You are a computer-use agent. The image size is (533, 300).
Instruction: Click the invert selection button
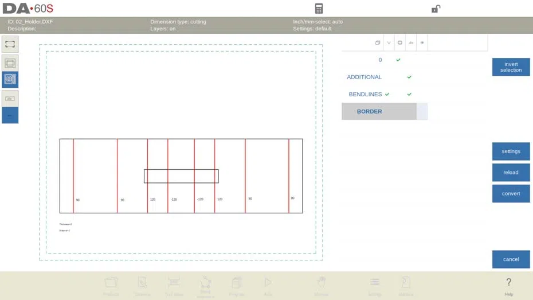pyautogui.click(x=511, y=67)
